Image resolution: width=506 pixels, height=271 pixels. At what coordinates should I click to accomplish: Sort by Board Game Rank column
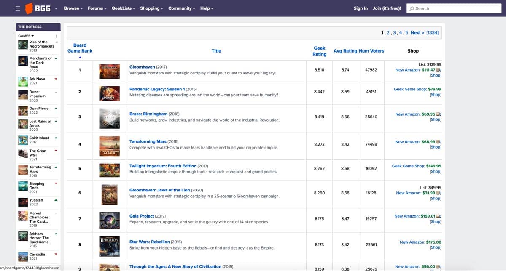(80, 48)
